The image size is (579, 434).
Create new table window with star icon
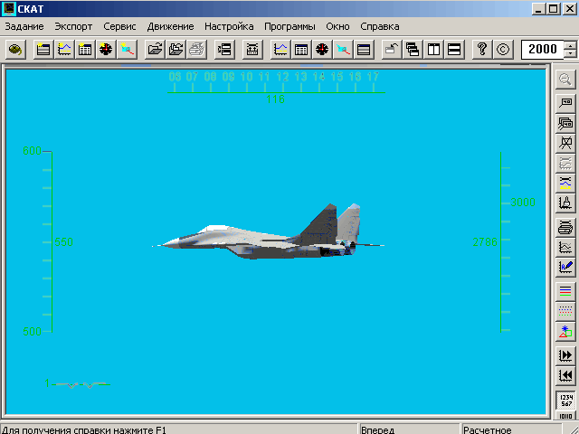[x=85, y=49]
